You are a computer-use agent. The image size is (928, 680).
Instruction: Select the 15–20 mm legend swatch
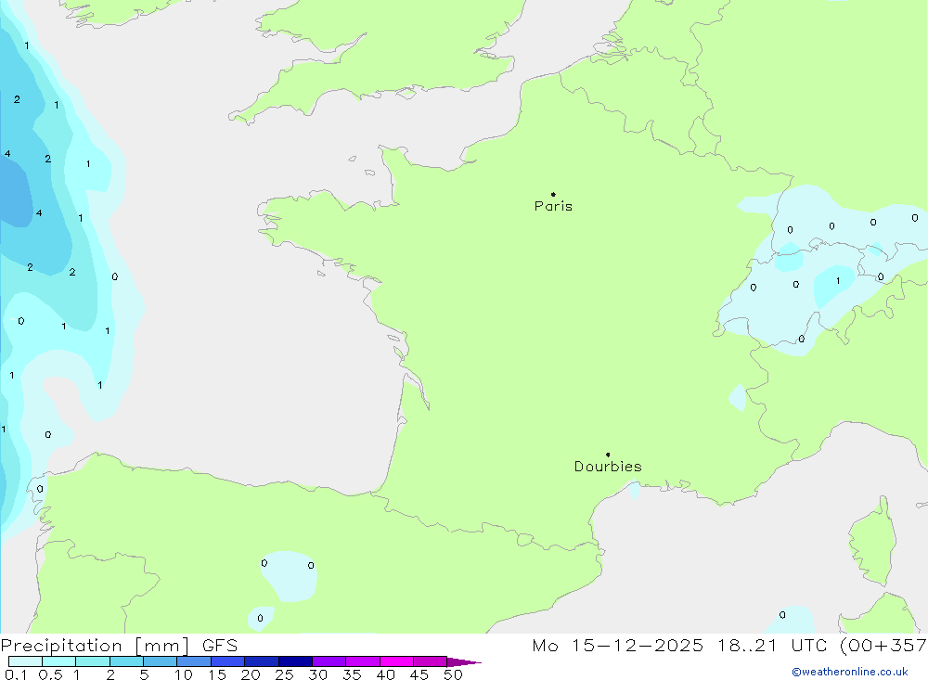coord(228,661)
